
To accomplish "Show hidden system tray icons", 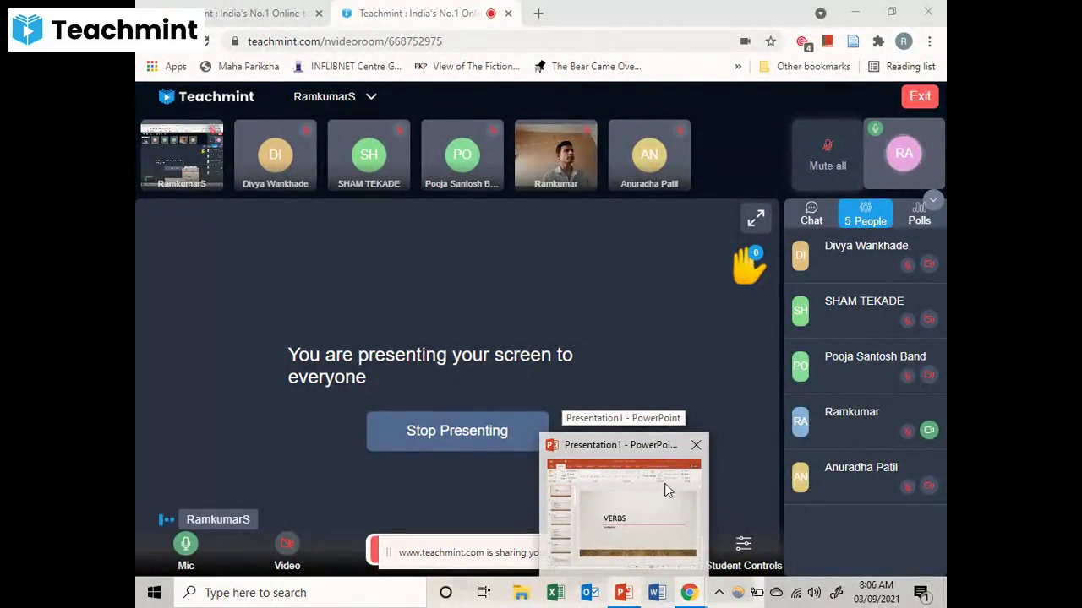I will (x=719, y=593).
